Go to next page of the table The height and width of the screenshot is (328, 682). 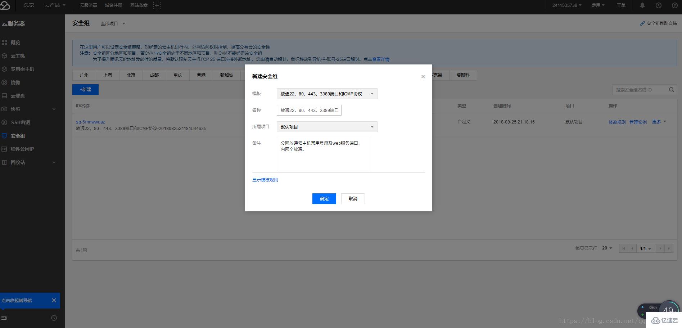(x=660, y=248)
